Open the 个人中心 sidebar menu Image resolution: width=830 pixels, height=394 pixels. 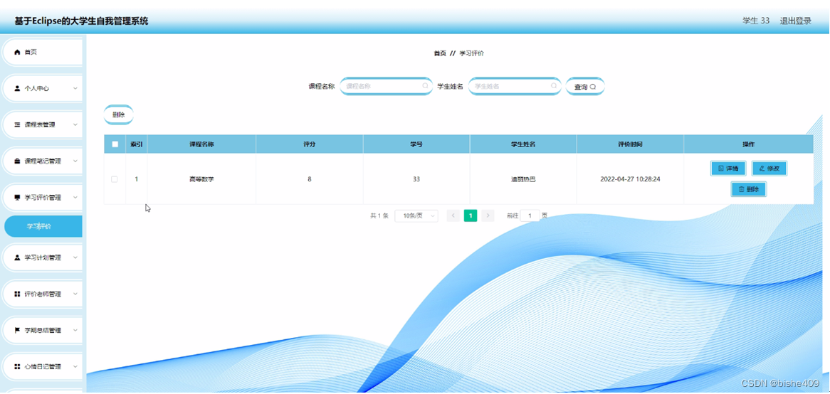pyautogui.click(x=43, y=89)
